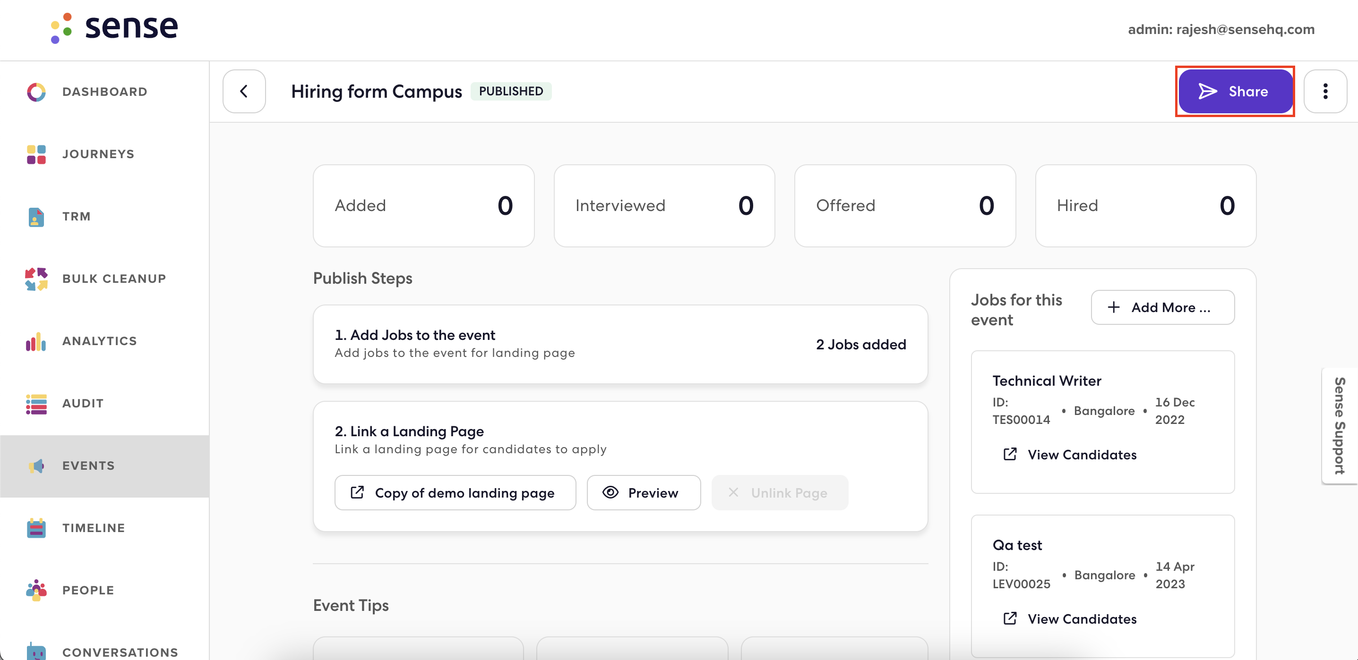Open Dashboard menu item
Image resolution: width=1358 pixels, height=660 pixels.
tap(105, 92)
